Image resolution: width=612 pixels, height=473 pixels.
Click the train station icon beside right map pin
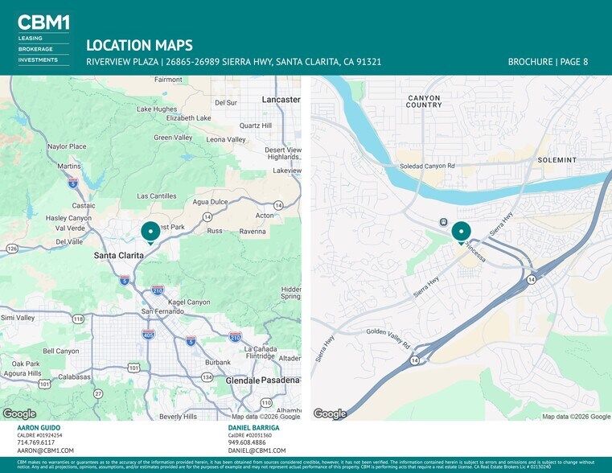pos(443,222)
